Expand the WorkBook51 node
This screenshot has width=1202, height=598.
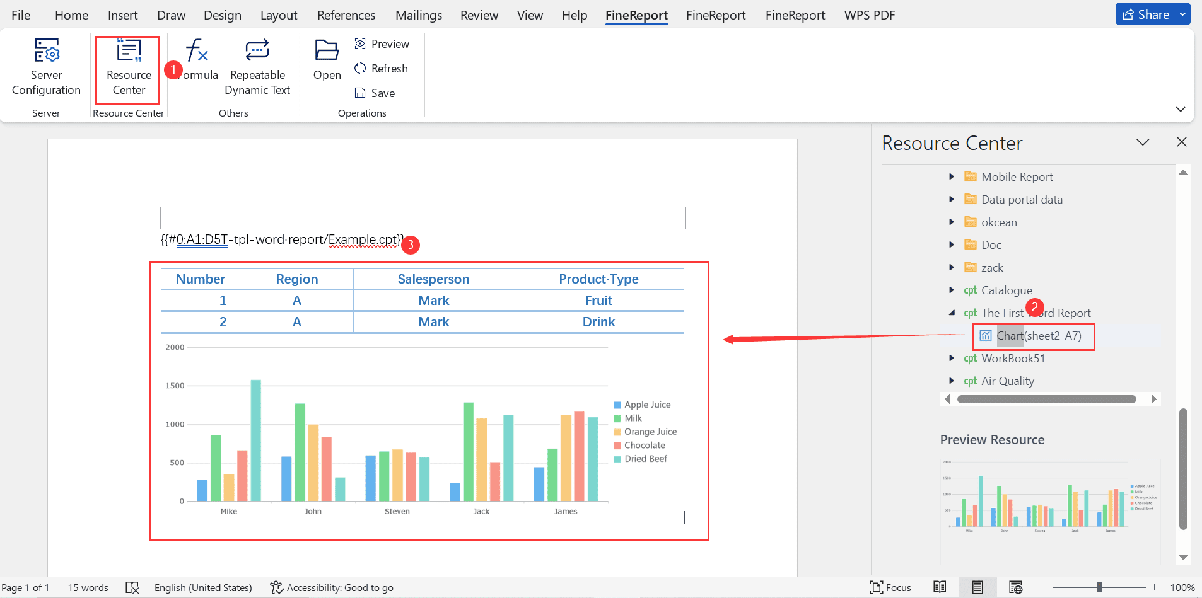[952, 359]
